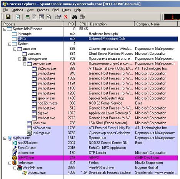Click the Refresh Now toolbar icon
This screenshot has height=179, width=180.
click(x=18, y=17)
